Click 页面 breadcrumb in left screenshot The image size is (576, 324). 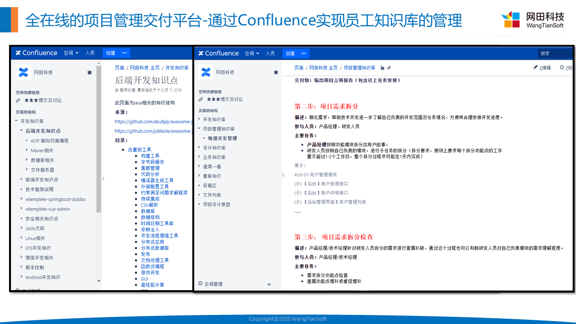(x=119, y=68)
